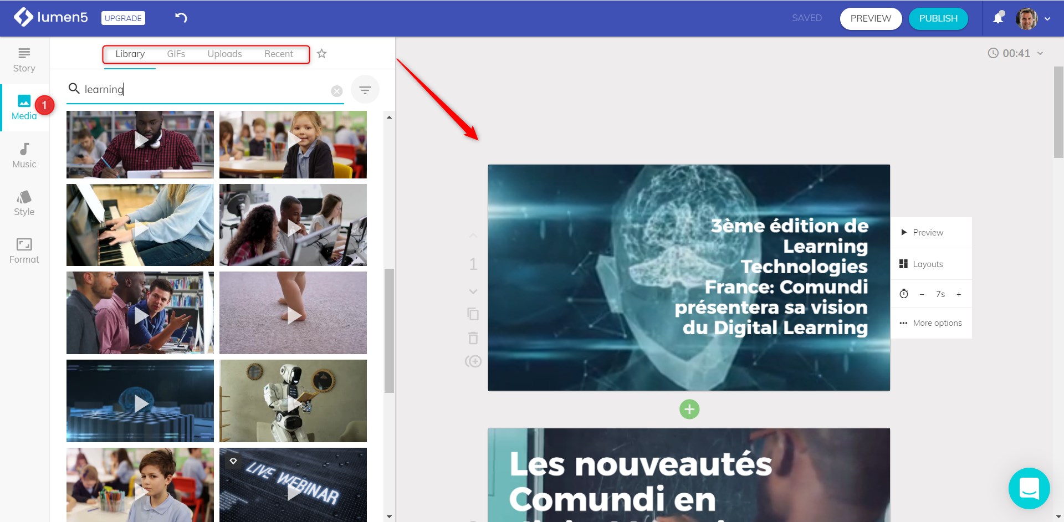Open notifications bell

[x=998, y=18]
